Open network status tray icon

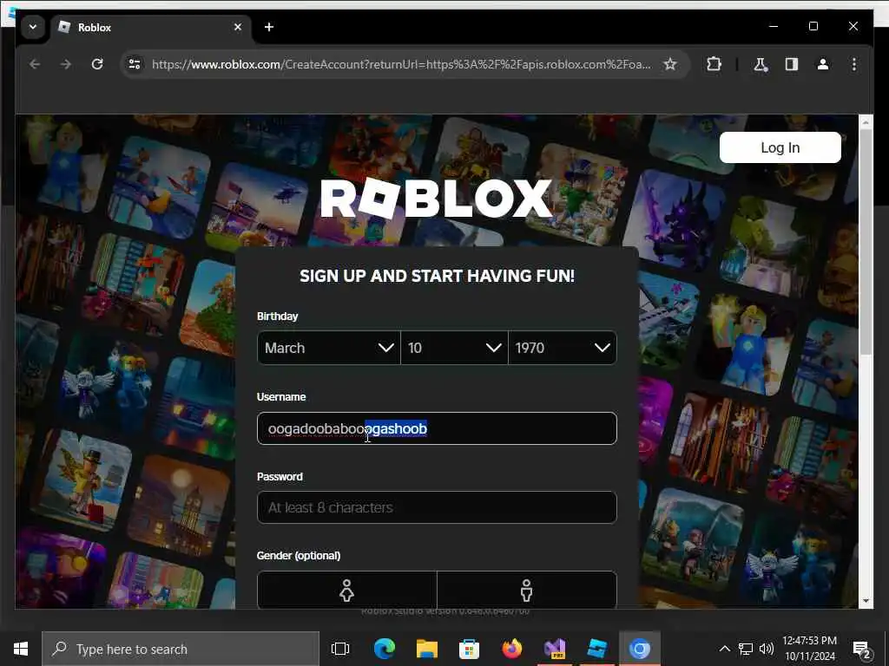point(746,649)
